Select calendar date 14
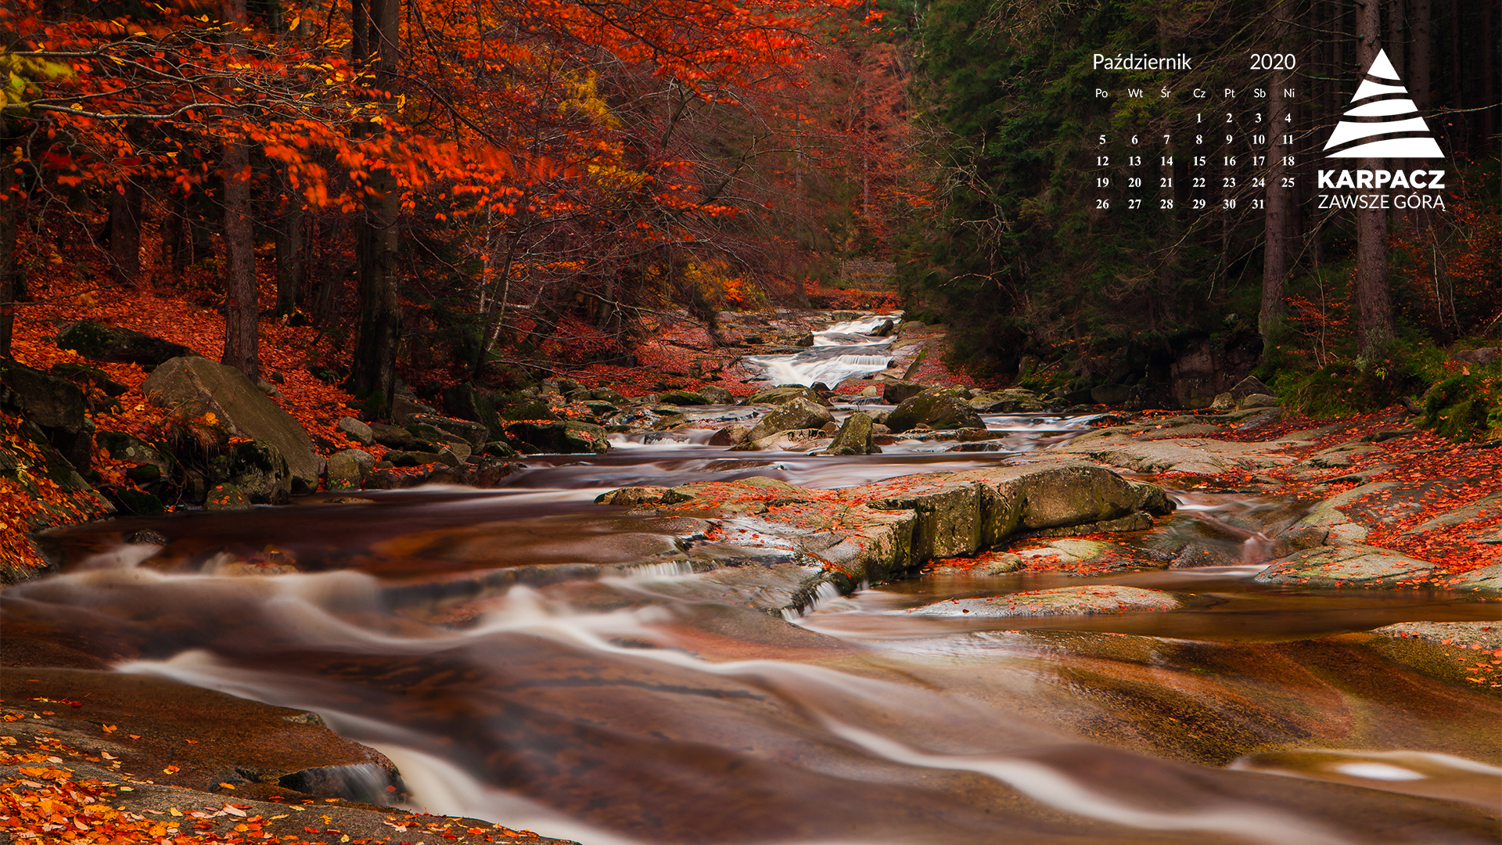Viewport: 1502px width, 845px height. pos(1166,161)
